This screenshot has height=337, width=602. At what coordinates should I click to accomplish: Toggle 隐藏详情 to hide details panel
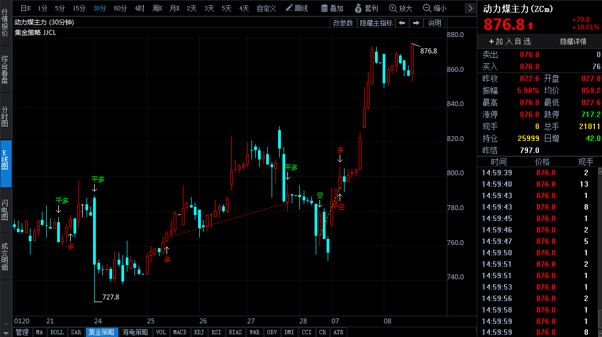tap(573, 41)
